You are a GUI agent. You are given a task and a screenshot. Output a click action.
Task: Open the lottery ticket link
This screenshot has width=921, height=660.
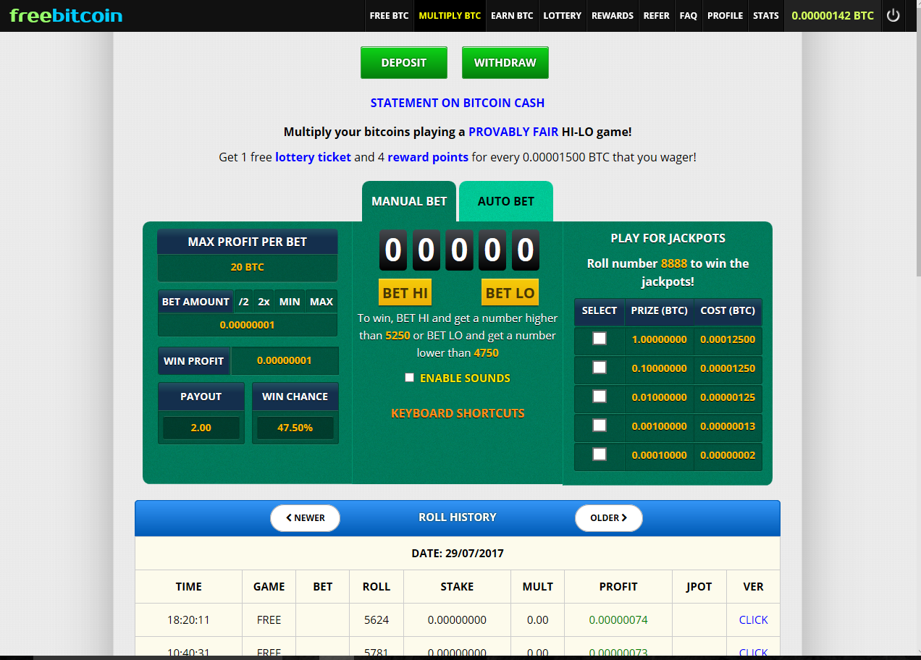click(313, 157)
